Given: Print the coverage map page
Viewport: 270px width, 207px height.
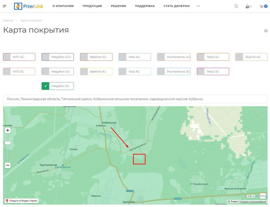Looking at the screenshot, I should [x=266, y=31].
